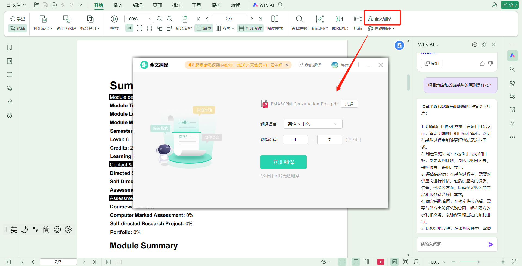Open the comments panel in left sidebar

(10, 75)
